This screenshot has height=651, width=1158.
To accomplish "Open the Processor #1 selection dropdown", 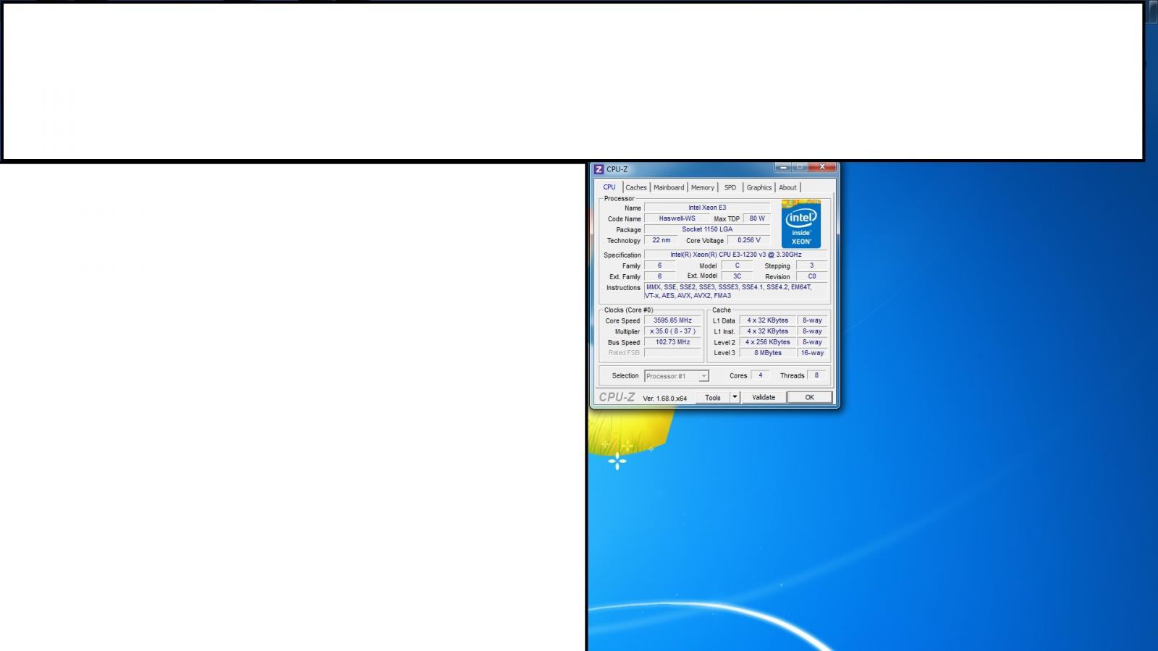I will pyautogui.click(x=677, y=376).
